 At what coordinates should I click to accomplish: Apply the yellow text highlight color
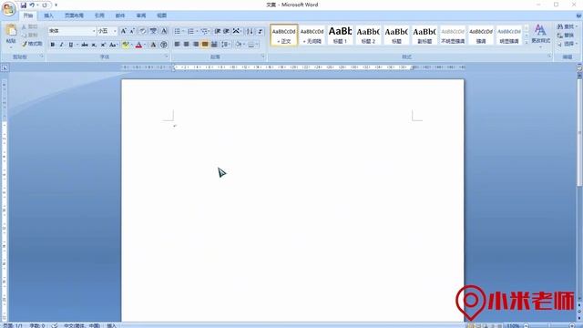pos(126,45)
